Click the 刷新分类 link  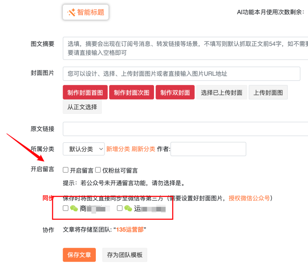[x=143, y=149]
